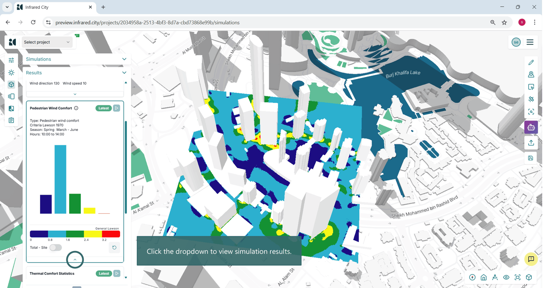
Task: Click the compass orientation icon
Action: [472, 277]
